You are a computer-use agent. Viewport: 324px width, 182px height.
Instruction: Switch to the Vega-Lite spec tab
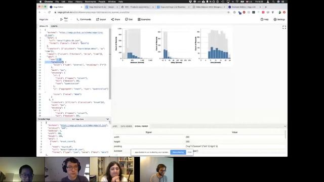44,26
